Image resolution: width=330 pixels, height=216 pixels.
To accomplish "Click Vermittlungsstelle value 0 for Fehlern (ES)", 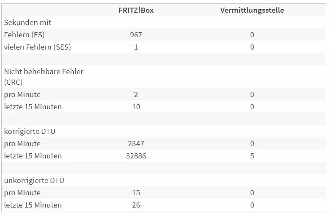I will pyautogui.click(x=252, y=35).
